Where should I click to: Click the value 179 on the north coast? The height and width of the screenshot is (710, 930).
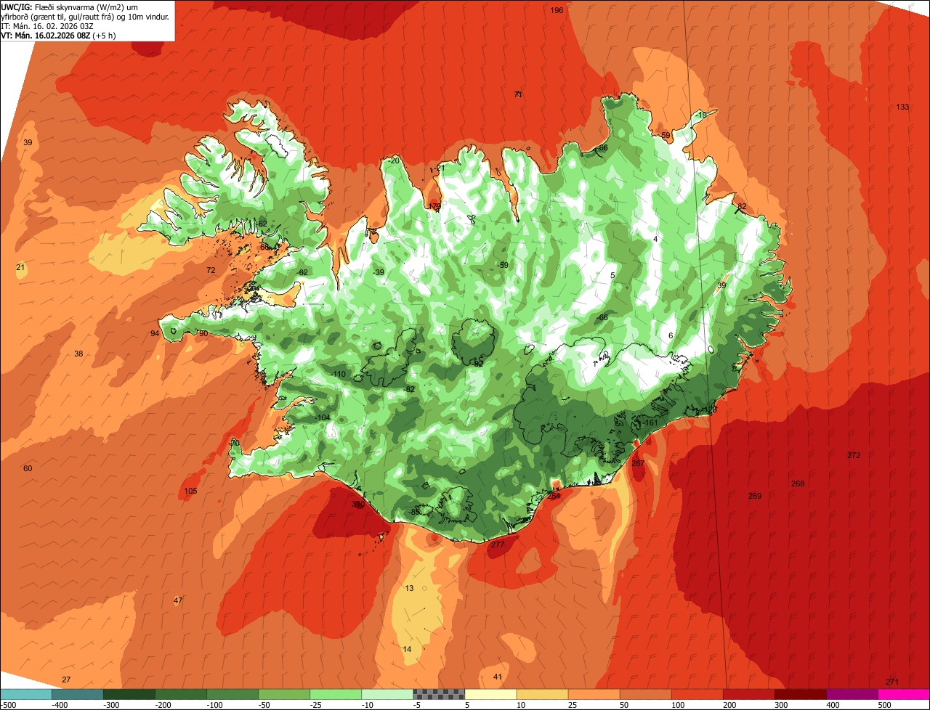click(435, 206)
